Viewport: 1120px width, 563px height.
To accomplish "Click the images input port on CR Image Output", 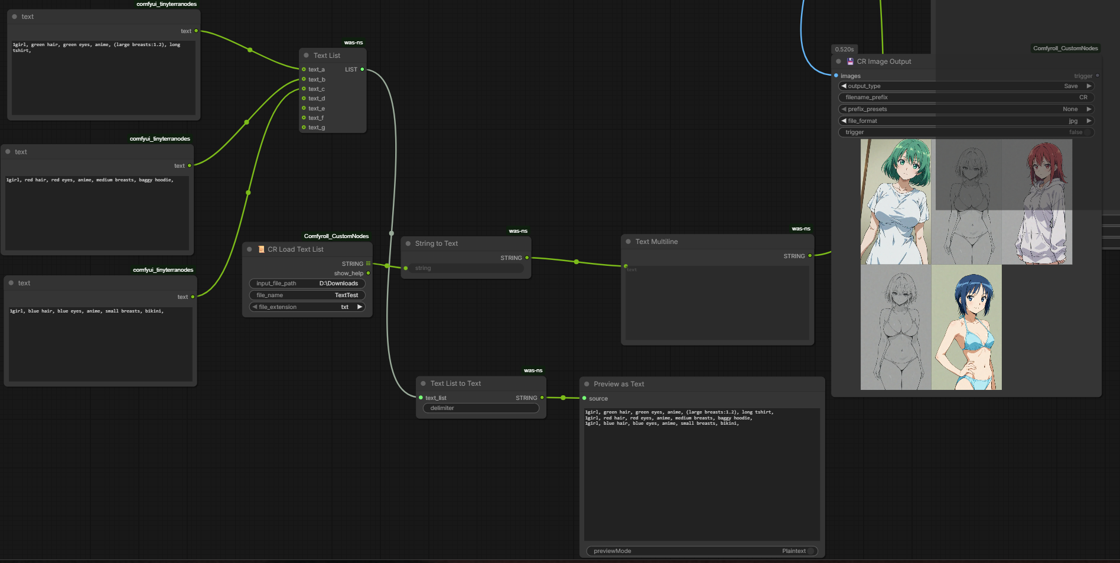I will 836,76.
